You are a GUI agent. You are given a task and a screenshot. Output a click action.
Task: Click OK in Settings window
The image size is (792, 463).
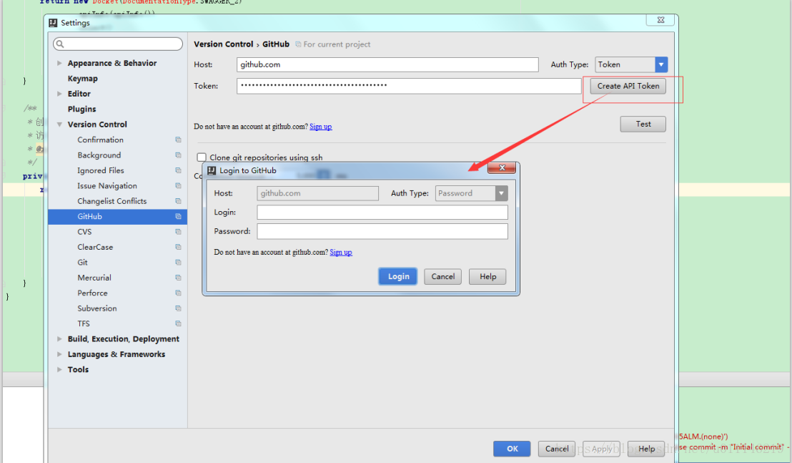pos(513,449)
